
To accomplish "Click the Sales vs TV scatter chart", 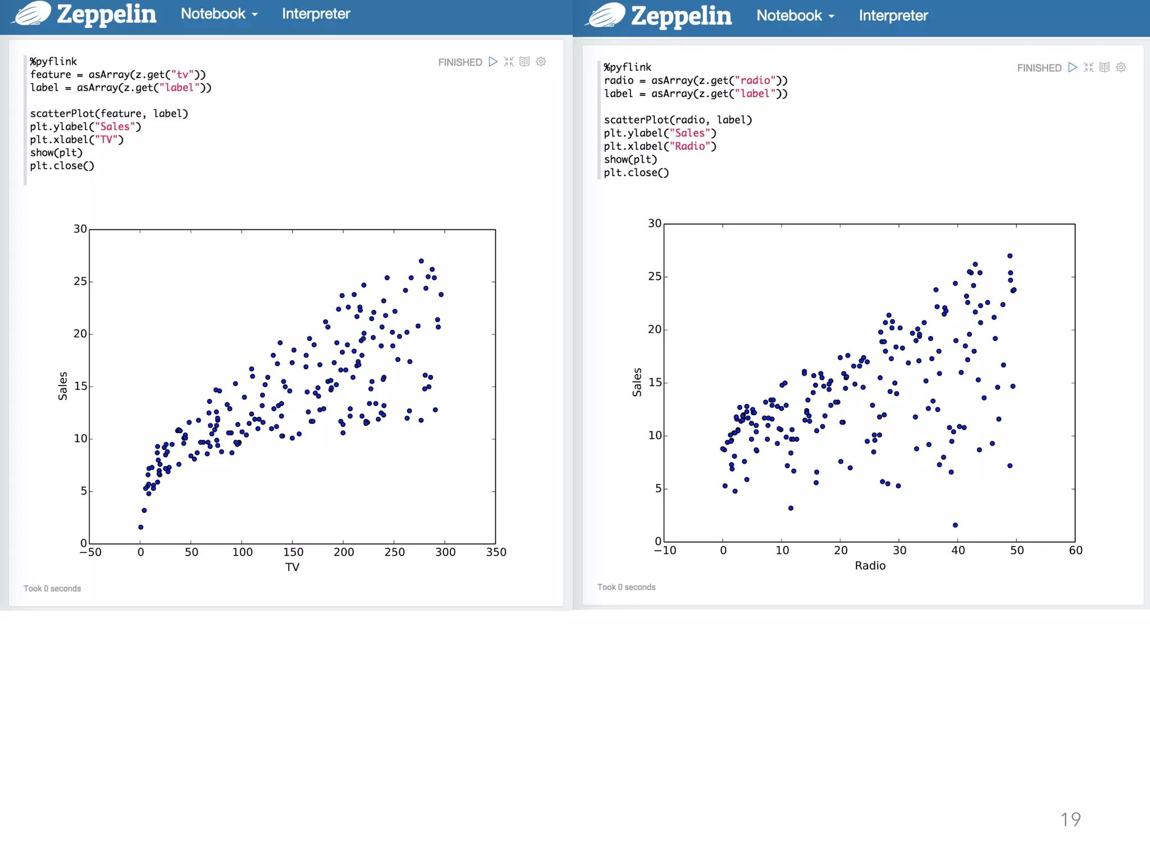I will point(292,386).
